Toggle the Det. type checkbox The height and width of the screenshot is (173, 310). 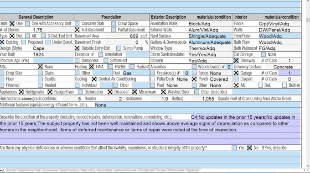click(x=12, y=36)
